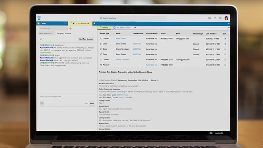Screen dimensions: 263x148
Task: Click the LiveText footer icon
Action: tap(211, 133)
